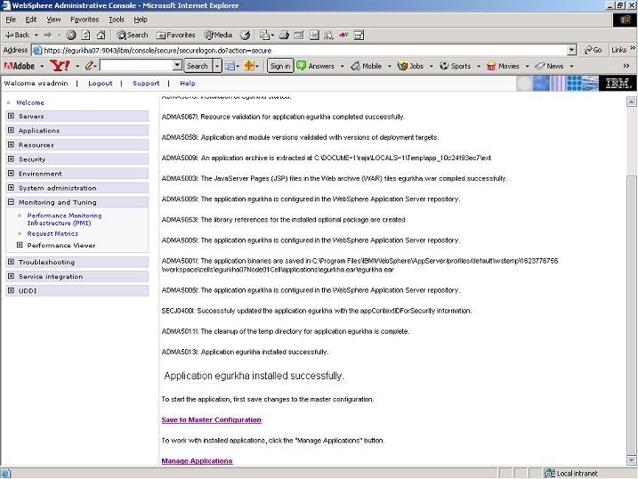This screenshot has height=479, width=638.
Task: Expand the Service integration node
Action: coord(11,276)
